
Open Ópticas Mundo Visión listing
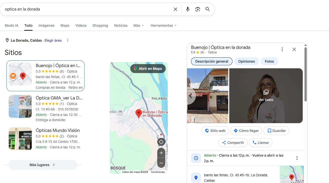[x=45, y=139]
